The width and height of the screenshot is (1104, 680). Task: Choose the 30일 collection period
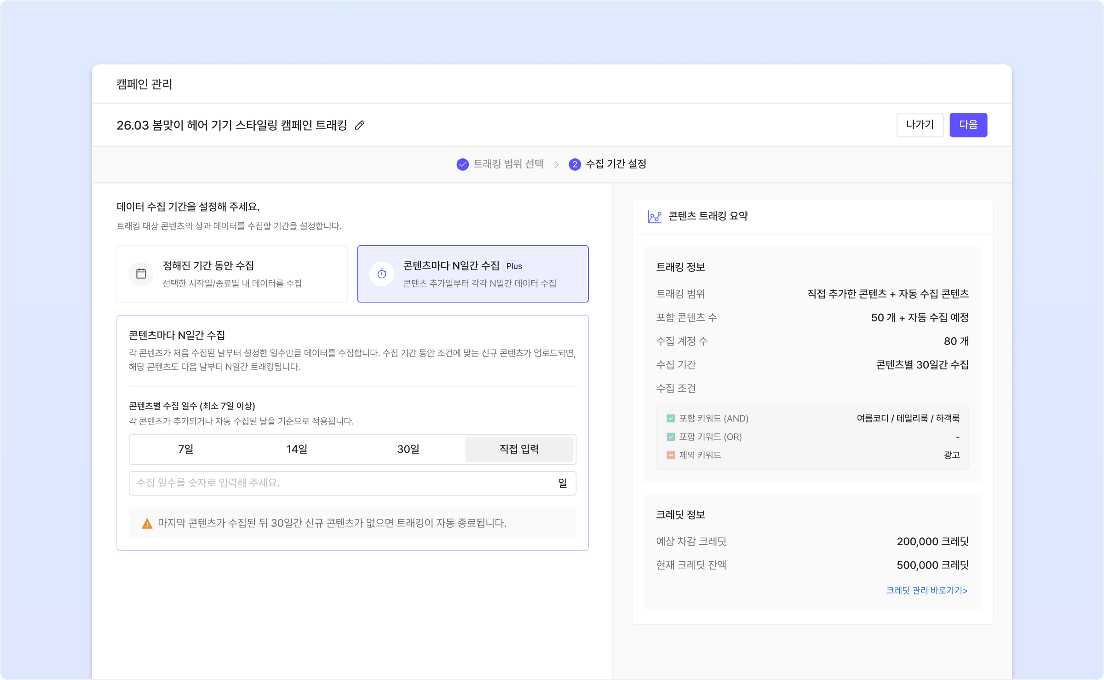pyautogui.click(x=408, y=449)
